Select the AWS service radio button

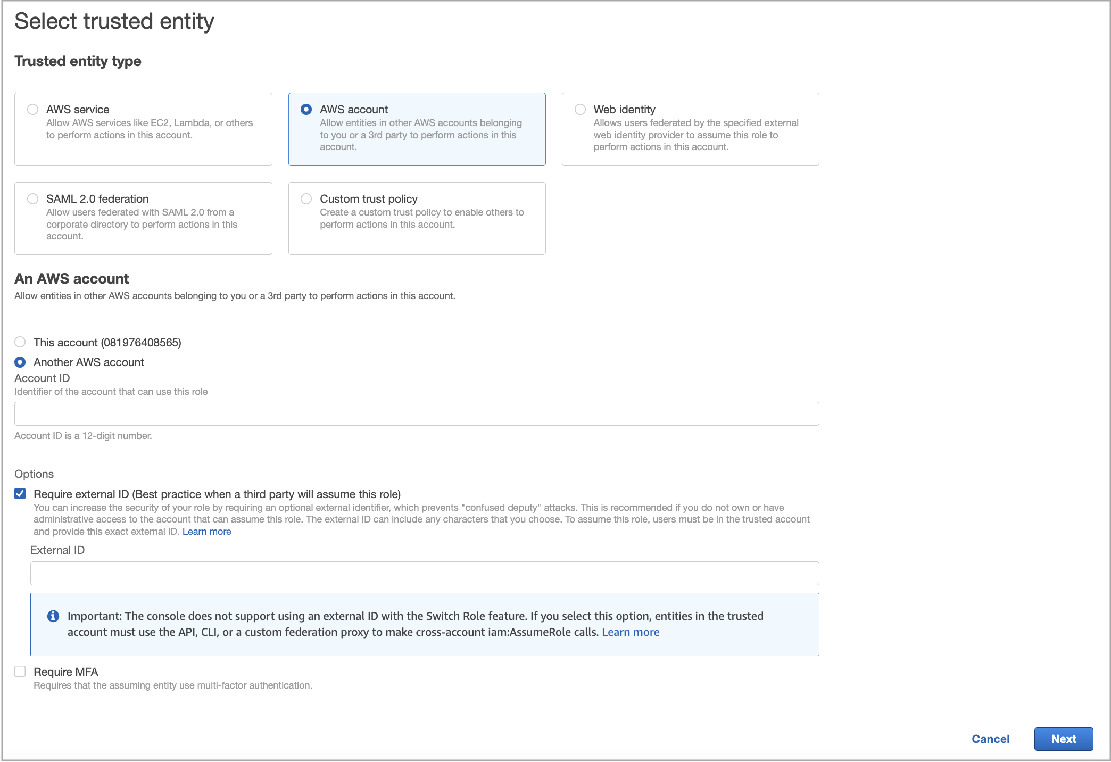[32, 109]
